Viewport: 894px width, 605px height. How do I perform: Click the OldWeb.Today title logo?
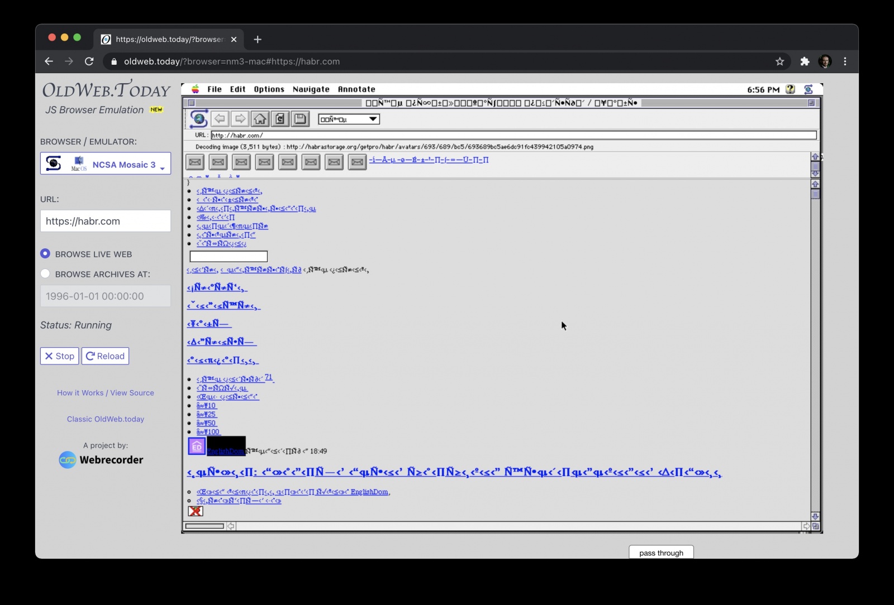click(106, 90)
